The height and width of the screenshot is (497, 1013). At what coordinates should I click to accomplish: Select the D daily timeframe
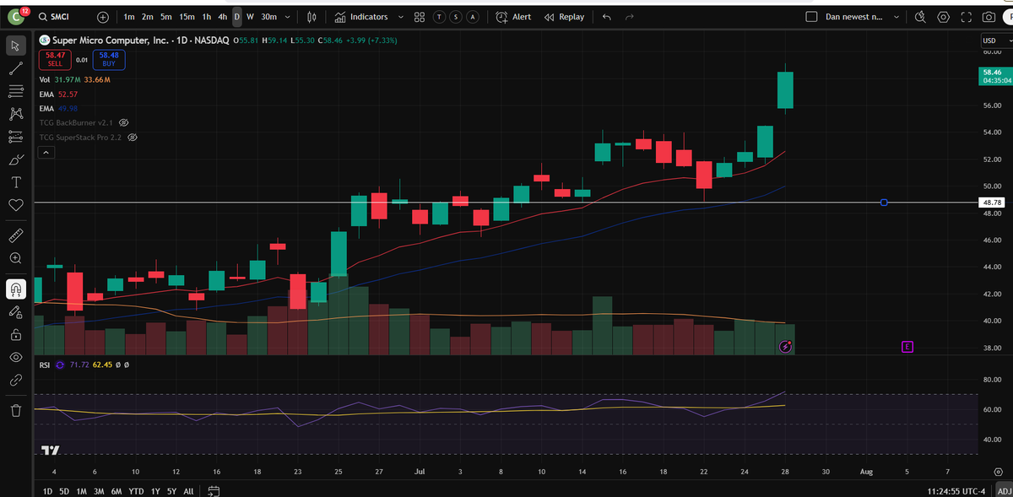coord(237,17)
